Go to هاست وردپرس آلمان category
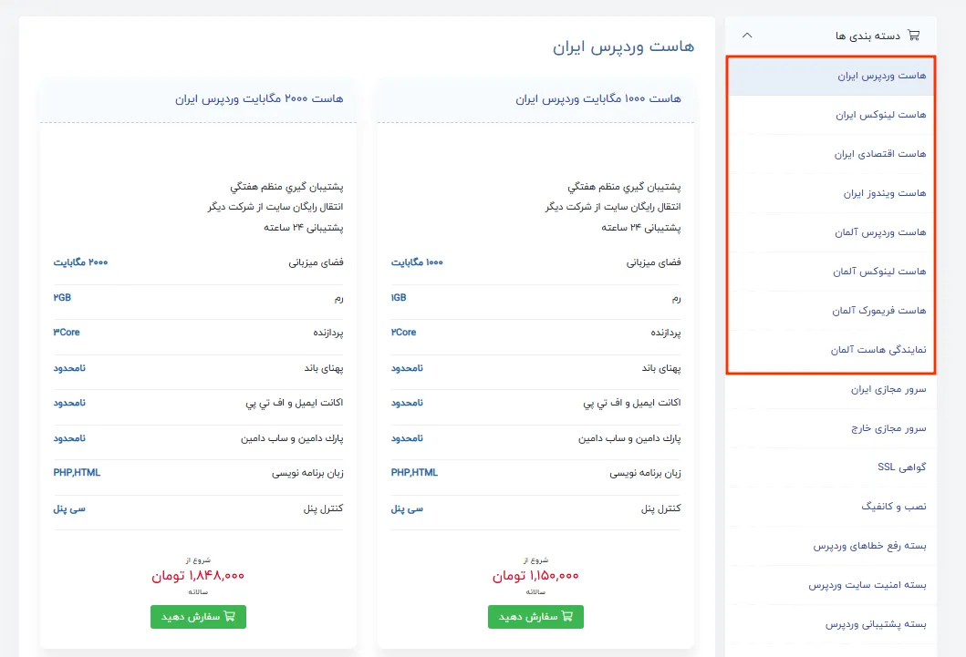Viewport: 966px width, 657px height. 831,232
